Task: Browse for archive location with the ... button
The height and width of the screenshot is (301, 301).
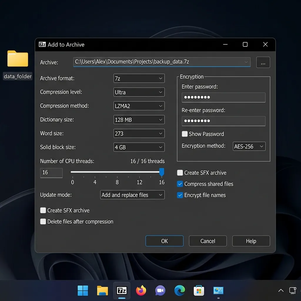Action: pos(263,62)
